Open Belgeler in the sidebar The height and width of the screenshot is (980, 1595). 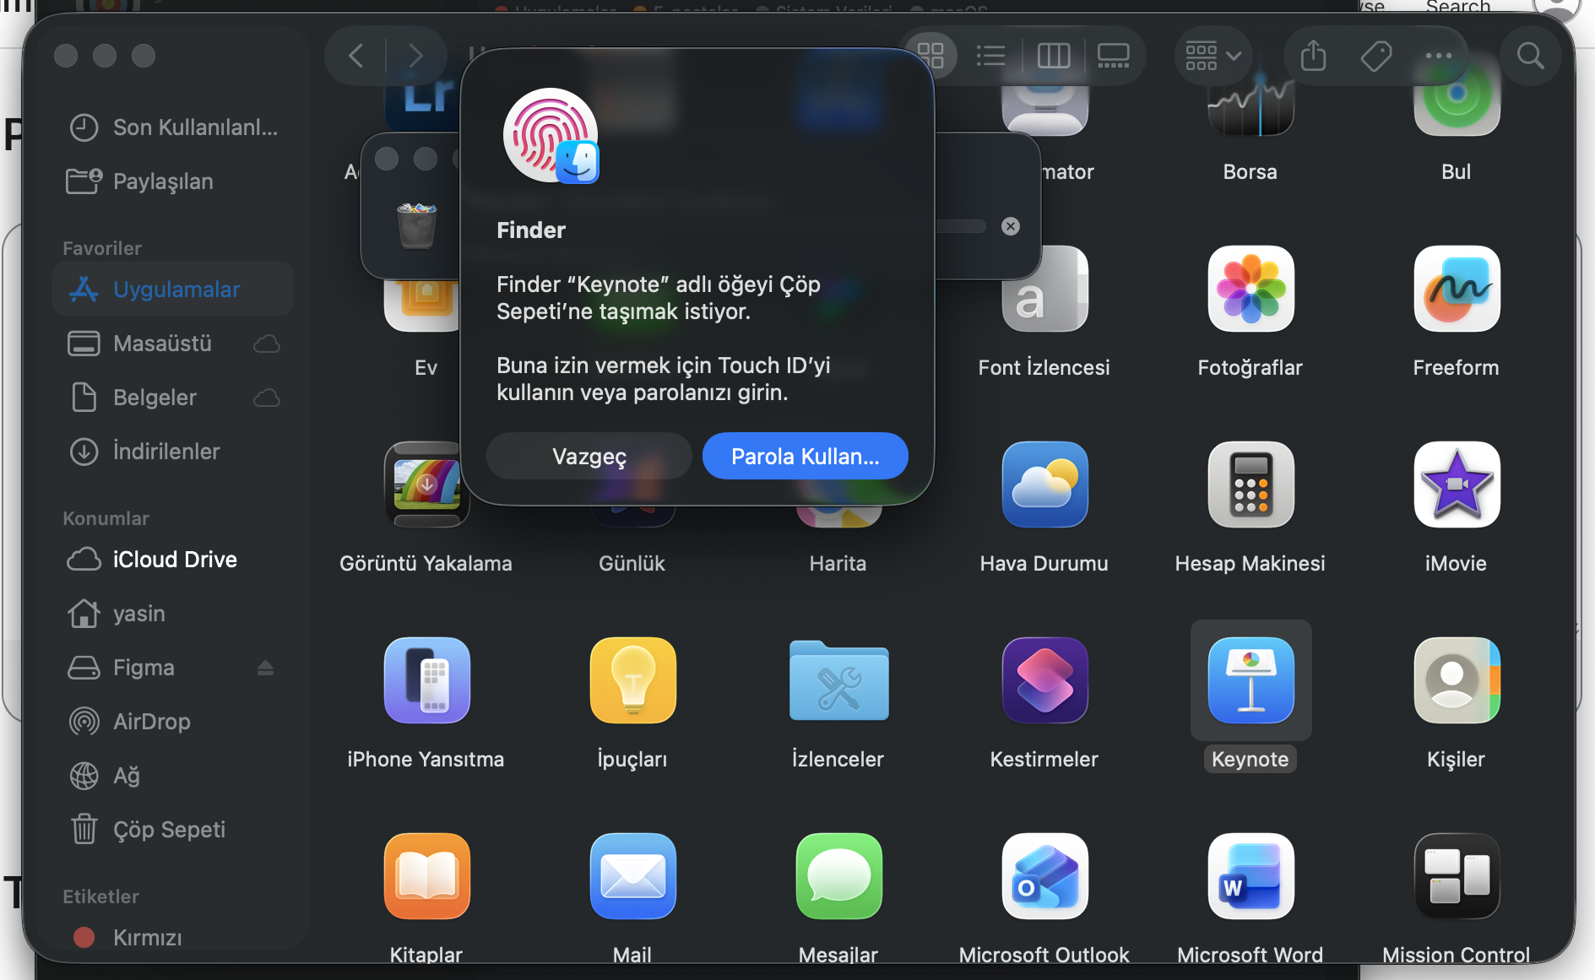click(x=173, y=398)
